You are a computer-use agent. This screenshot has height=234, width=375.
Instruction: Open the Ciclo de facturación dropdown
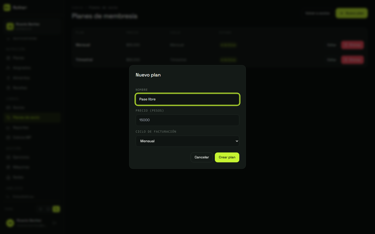coord(187,141)
